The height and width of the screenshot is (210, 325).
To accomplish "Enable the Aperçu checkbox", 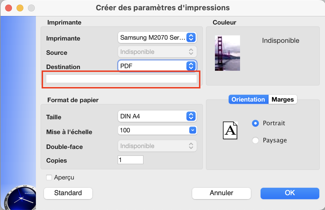I will 49,177.
